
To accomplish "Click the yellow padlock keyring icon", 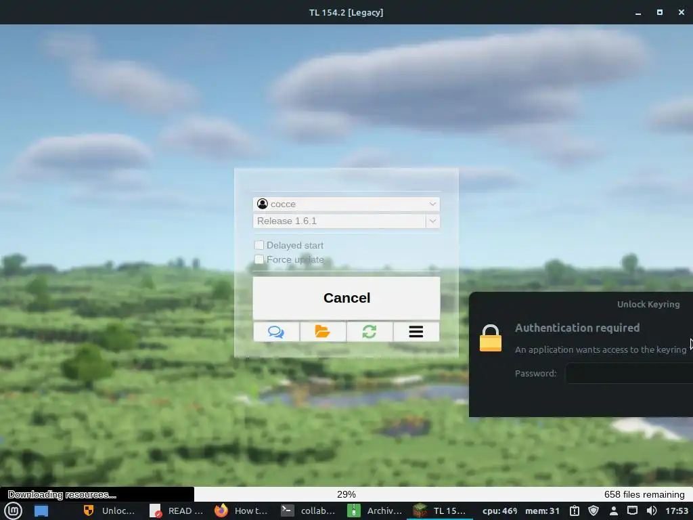I will pyautogui.click(x=491, y=339).
